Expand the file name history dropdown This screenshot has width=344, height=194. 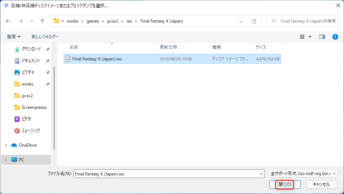tap(261, 174)
